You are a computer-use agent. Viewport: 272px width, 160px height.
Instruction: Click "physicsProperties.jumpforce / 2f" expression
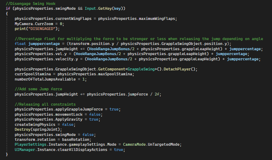[x=123, y=94]
